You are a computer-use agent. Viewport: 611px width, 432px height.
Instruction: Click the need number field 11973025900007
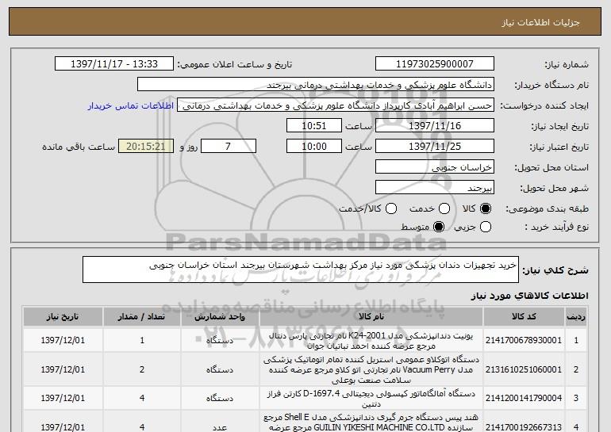[x=435, y=64]
